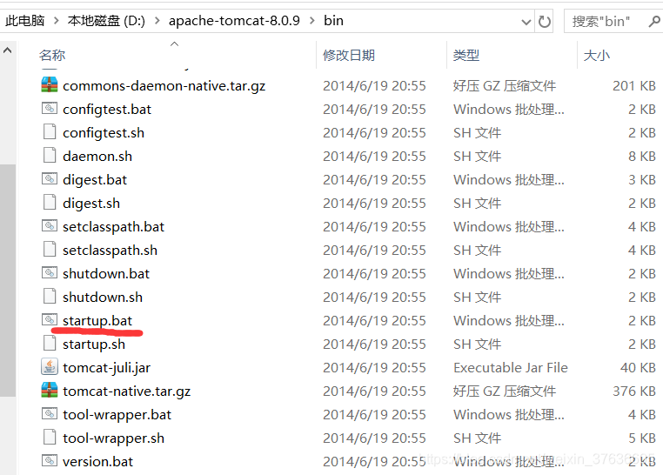Select the file name commons-daemon-native.tar.gz
663x475 pixels.
click(x=164, y=86)
